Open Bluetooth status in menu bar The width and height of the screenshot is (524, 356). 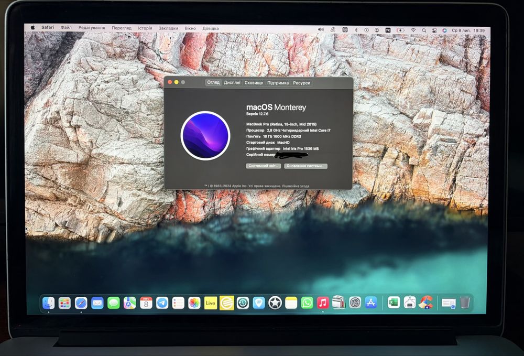click(x=356, y=30)
